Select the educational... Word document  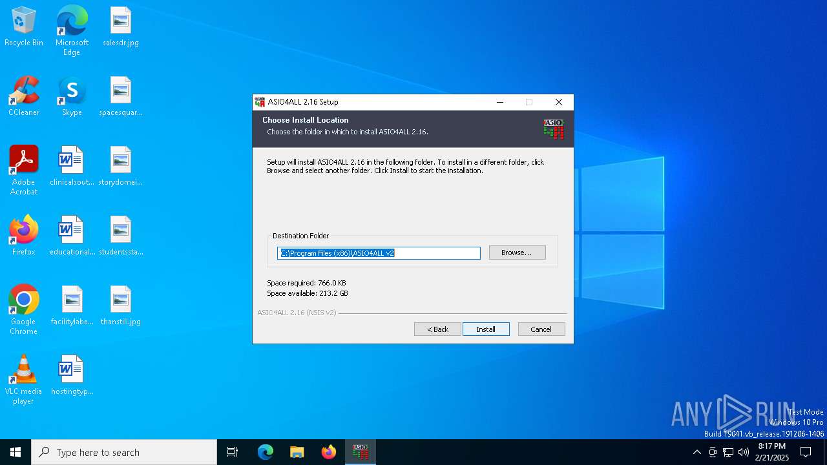point(72,236)
